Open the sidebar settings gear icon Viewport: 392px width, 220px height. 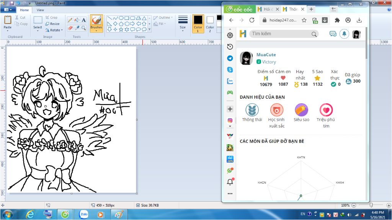coord(230,35)
